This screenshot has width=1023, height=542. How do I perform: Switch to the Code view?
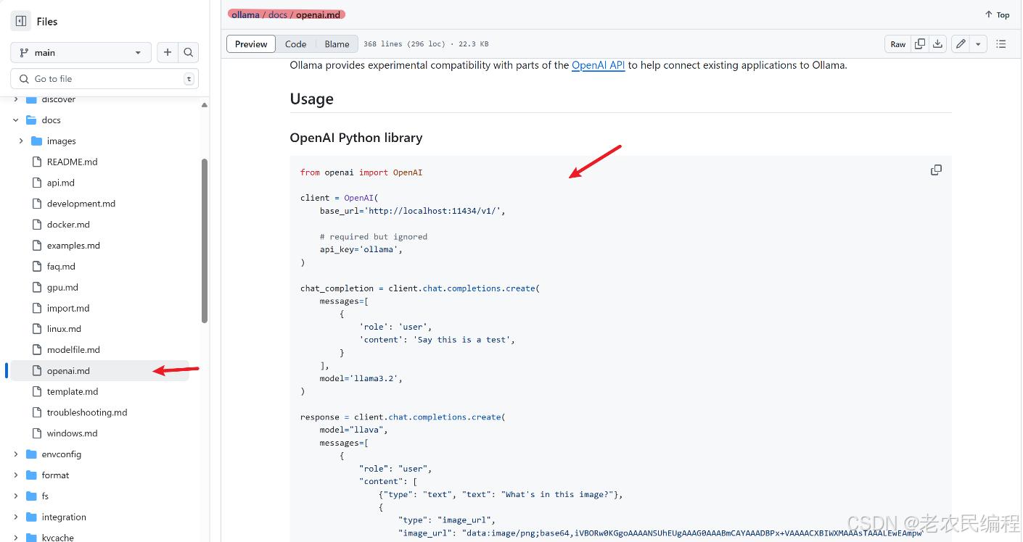[x=295, y=43]
